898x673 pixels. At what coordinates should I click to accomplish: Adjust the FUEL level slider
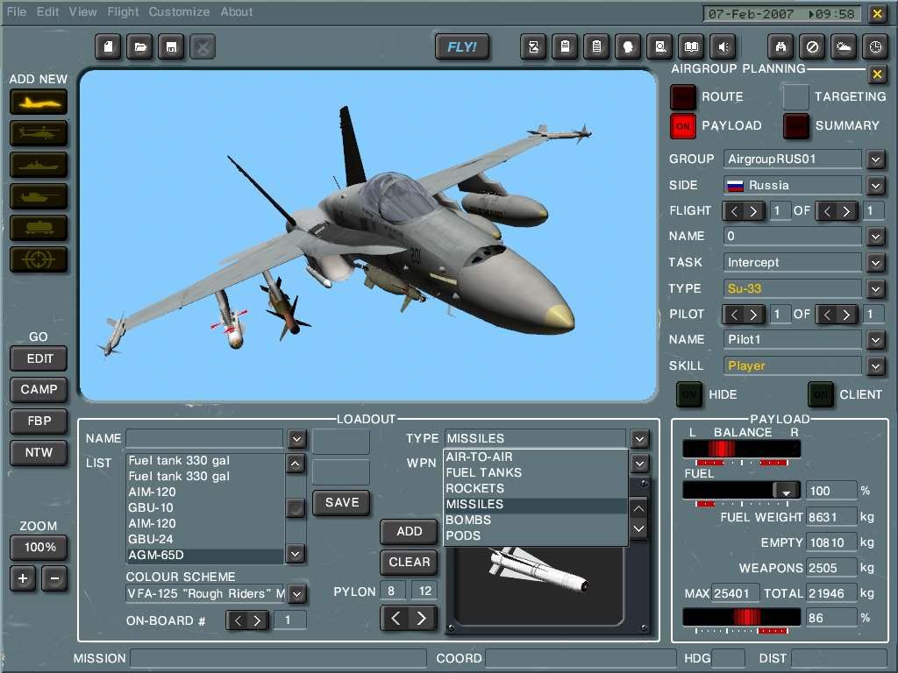786,491
